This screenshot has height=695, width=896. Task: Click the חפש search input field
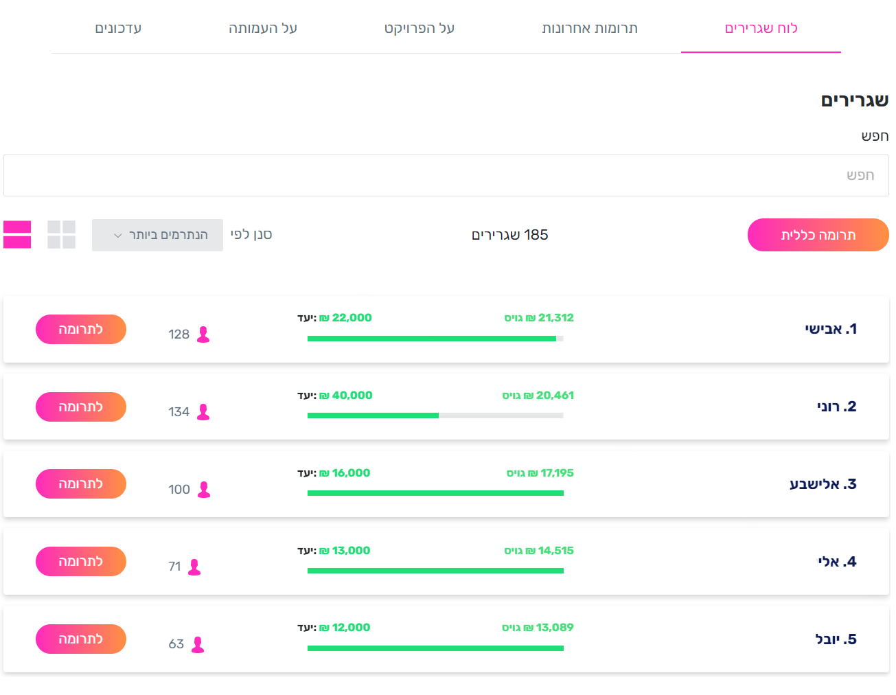pyautogui.click(x=446, y=176)
